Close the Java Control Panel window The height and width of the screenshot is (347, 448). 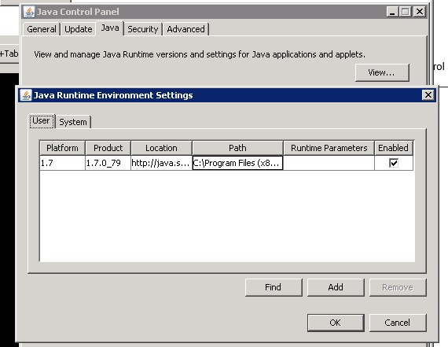point(420,12)
